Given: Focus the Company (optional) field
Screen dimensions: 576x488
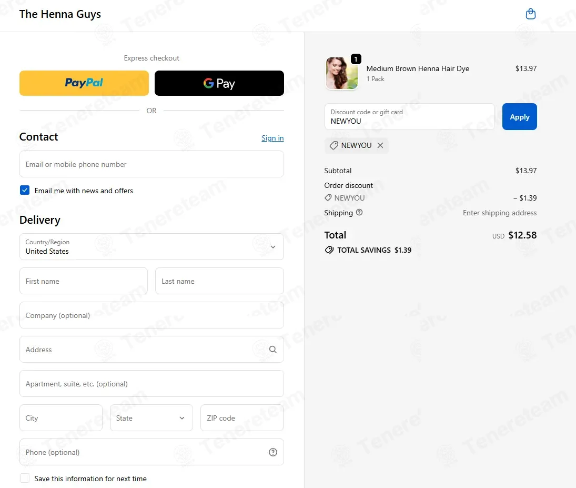Looking at the screenshot, I should tap(151, 315).
